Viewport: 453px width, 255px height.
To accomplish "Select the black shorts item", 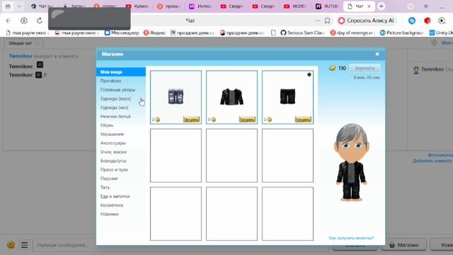I will 287,96.
